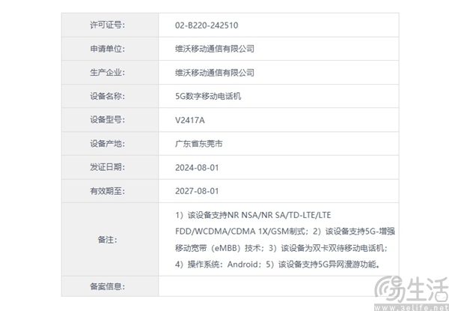Click the 设备名称 label
Image resolution: width=449 pixels, height=311 pixels.
point(107,96)
